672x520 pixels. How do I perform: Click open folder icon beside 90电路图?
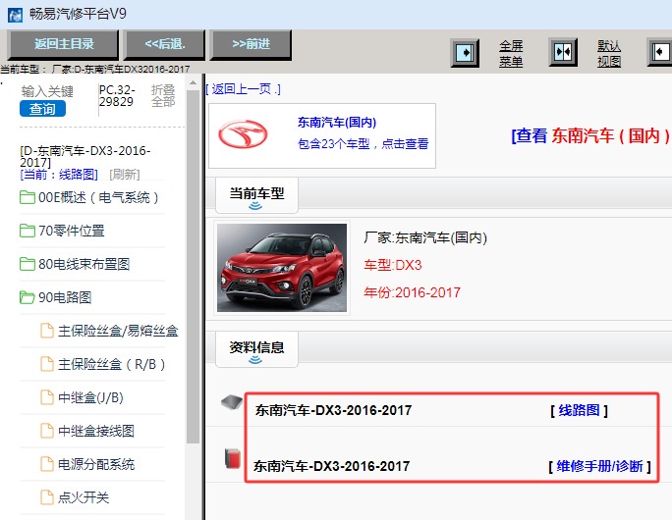pyautogui.click(x=27, y=297)
